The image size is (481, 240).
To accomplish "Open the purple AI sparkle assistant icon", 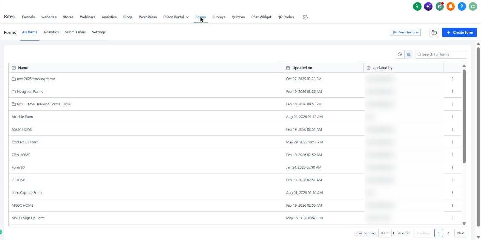I will (428, 6).
